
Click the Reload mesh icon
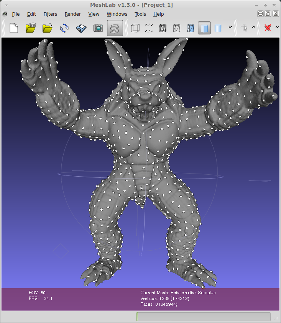click(x=64, y=28)
